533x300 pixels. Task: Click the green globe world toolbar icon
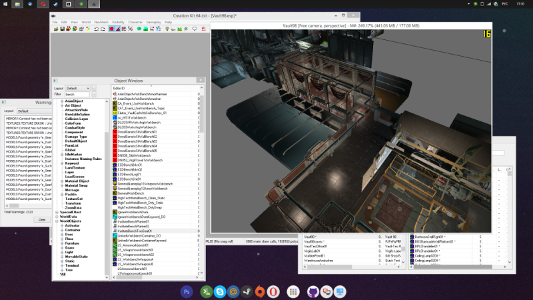tap(139, 29)
